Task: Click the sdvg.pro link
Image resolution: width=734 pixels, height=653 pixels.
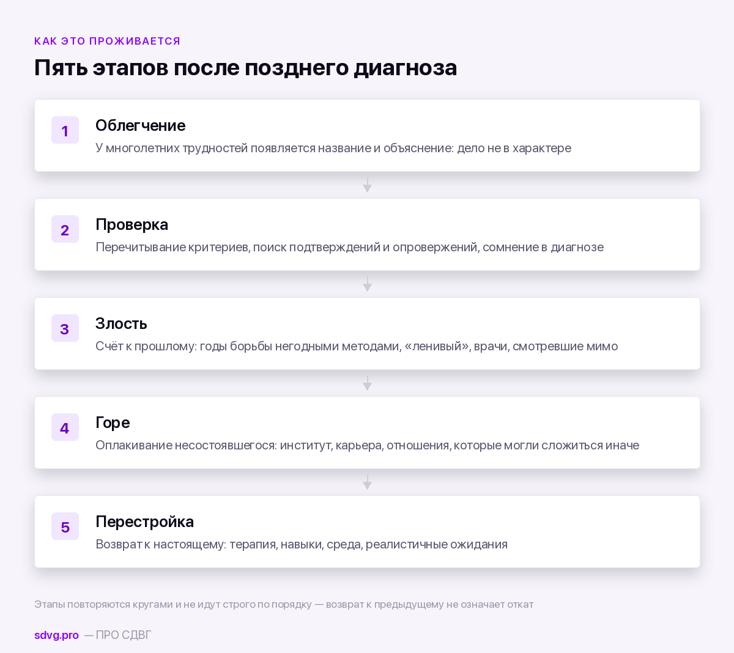Action: point(56,635)
